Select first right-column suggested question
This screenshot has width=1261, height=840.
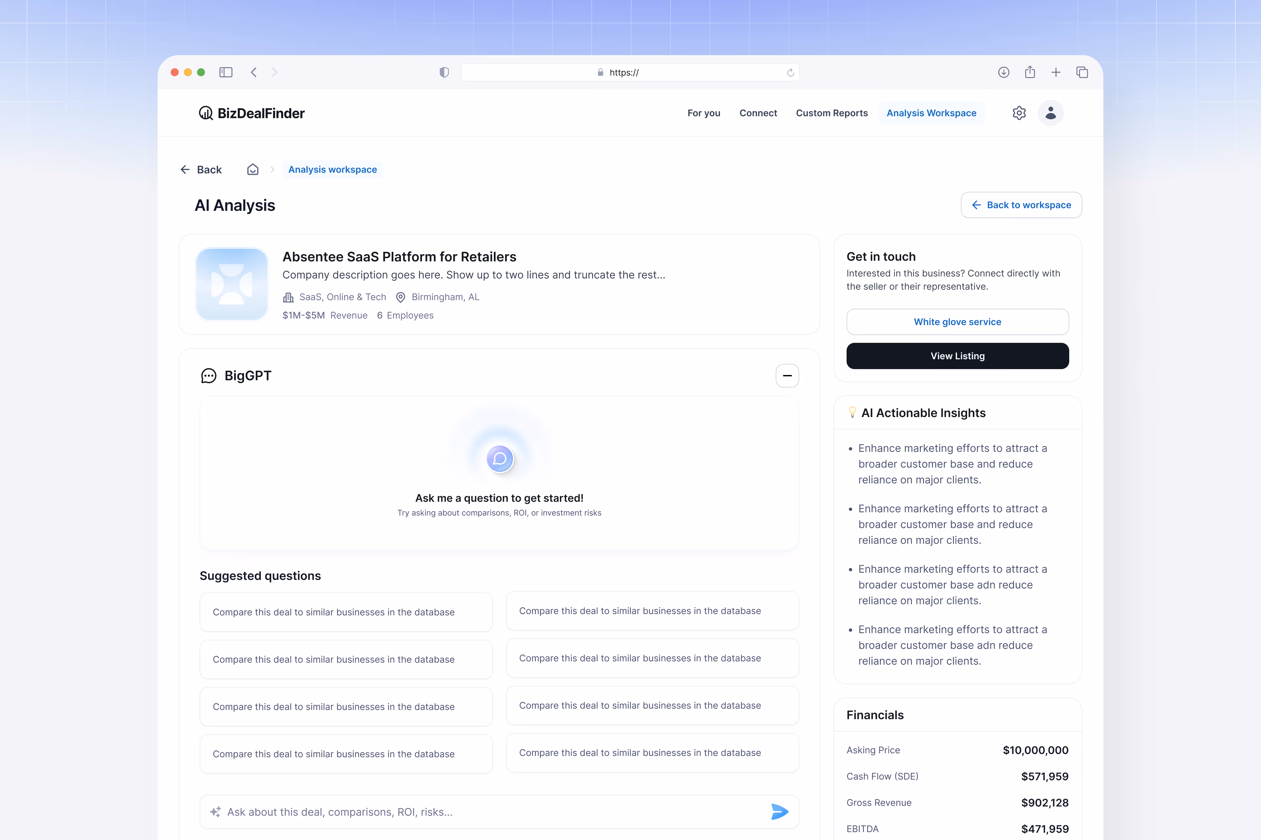coord(653,611)
